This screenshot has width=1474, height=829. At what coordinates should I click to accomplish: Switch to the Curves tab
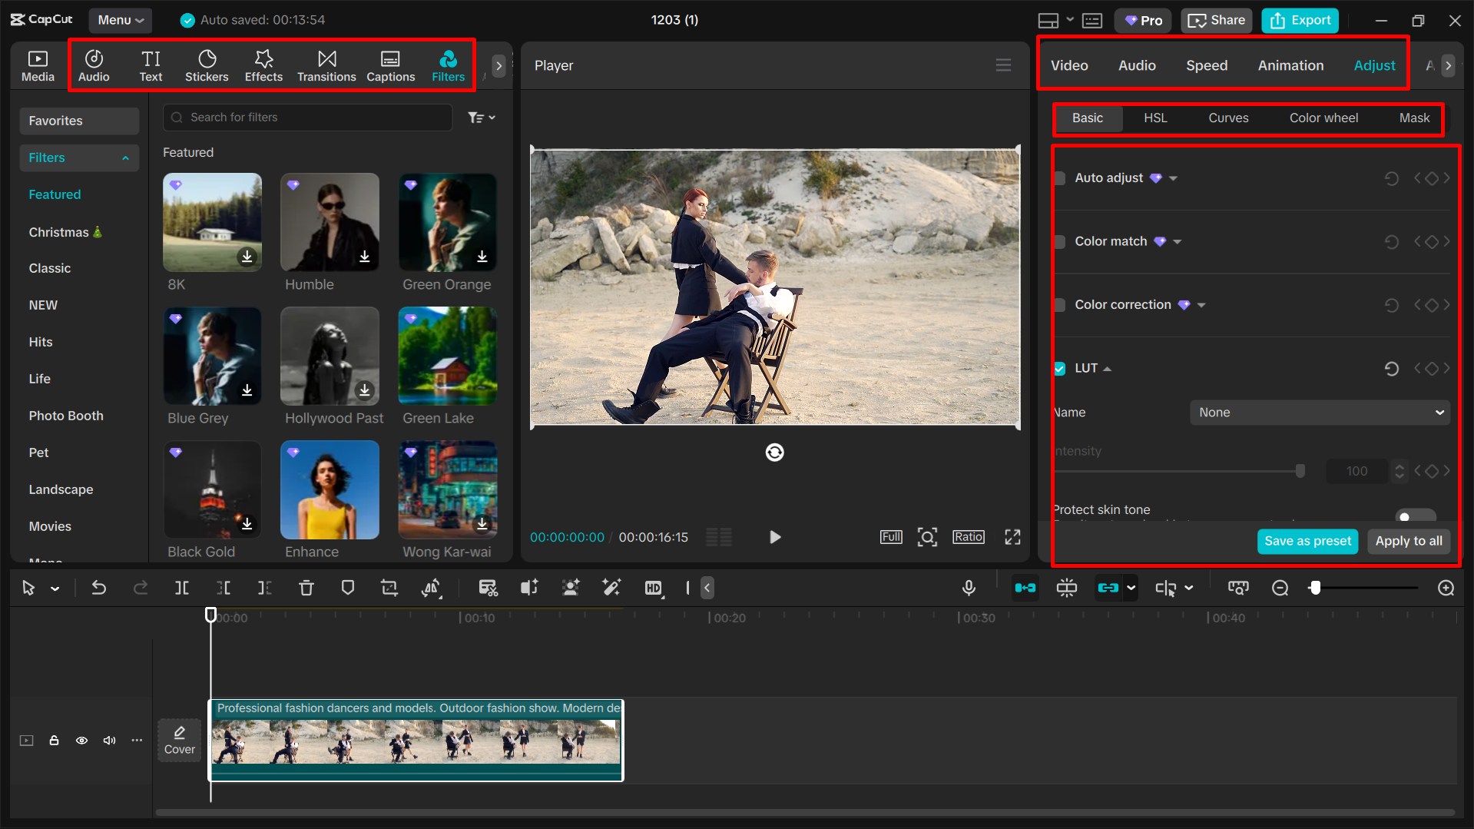tap(1228, 118)
